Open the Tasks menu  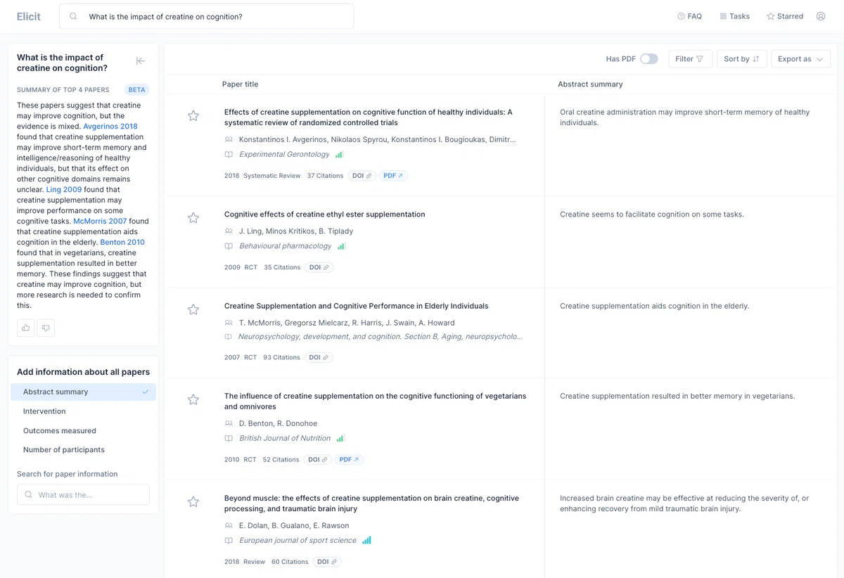pos(735,16)
